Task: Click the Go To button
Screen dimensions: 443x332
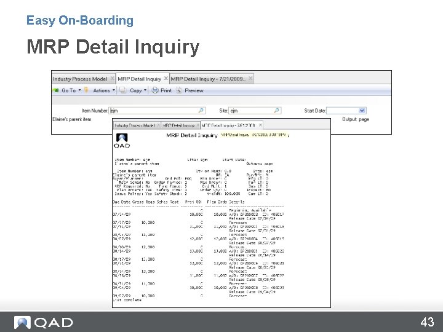Action: click(69, 90)
